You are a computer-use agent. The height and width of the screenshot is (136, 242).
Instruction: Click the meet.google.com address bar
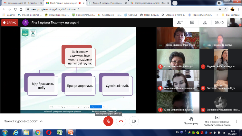(x=121, y=9)
